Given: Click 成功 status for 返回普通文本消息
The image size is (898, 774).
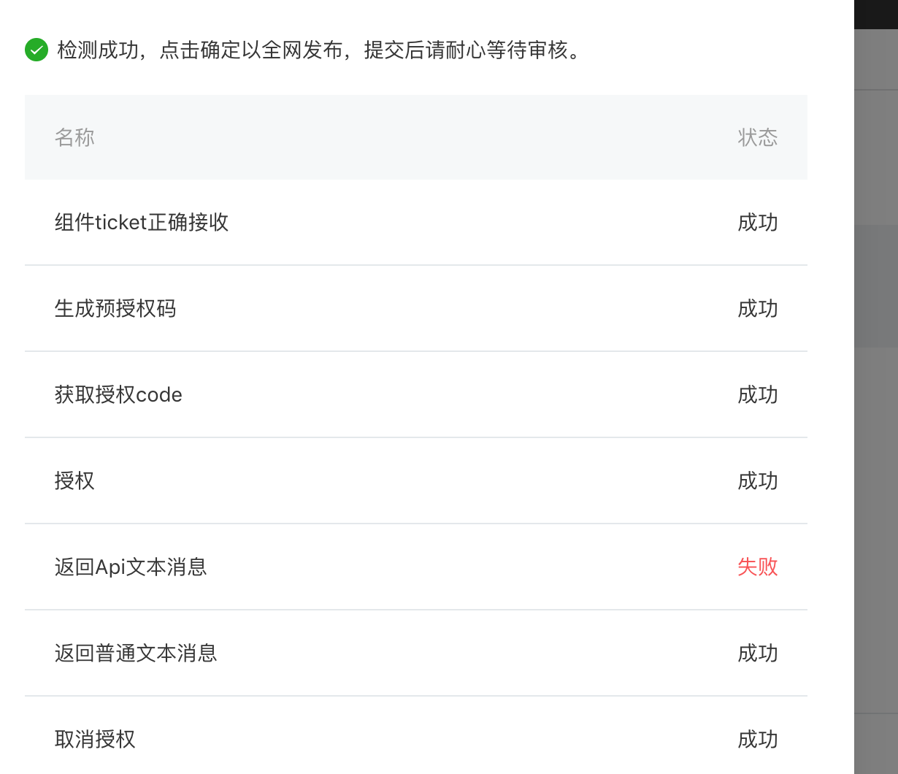Looking at the screenshot, I should click(757, 654).
